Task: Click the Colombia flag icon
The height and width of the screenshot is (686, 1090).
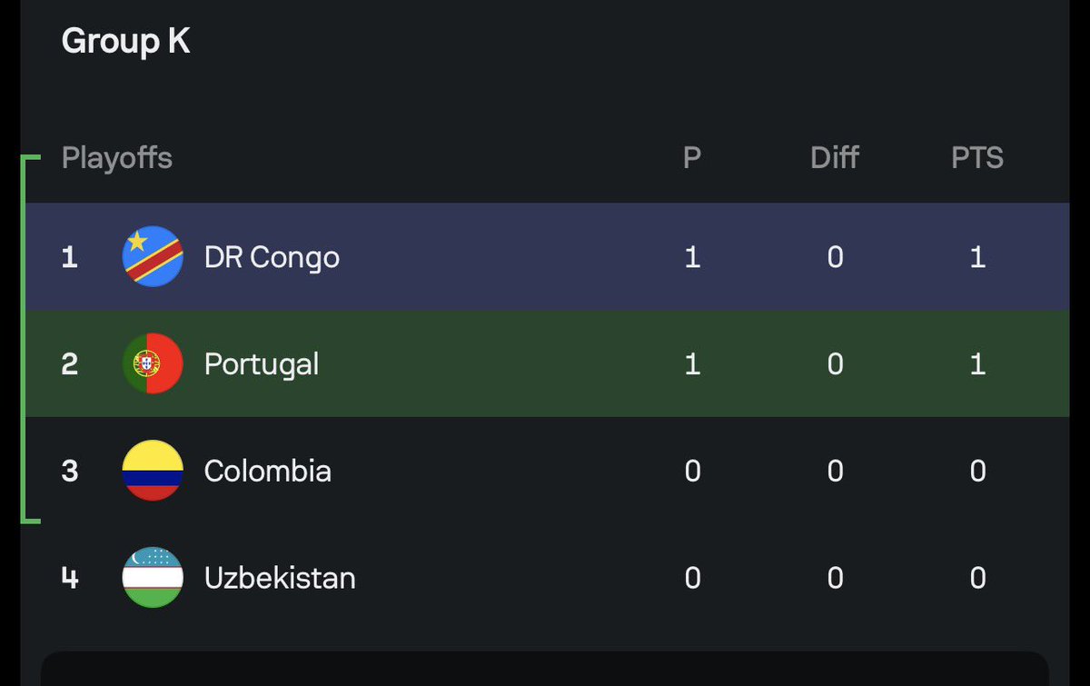Action: tap(153, 471)
